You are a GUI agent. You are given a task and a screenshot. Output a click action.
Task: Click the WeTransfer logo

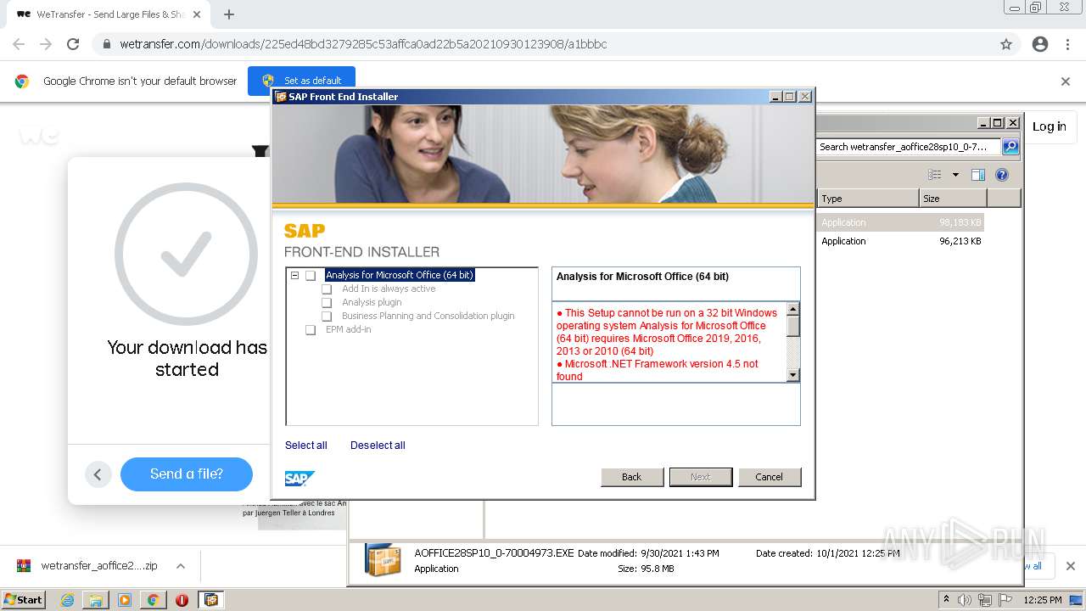tap(39, 134)
